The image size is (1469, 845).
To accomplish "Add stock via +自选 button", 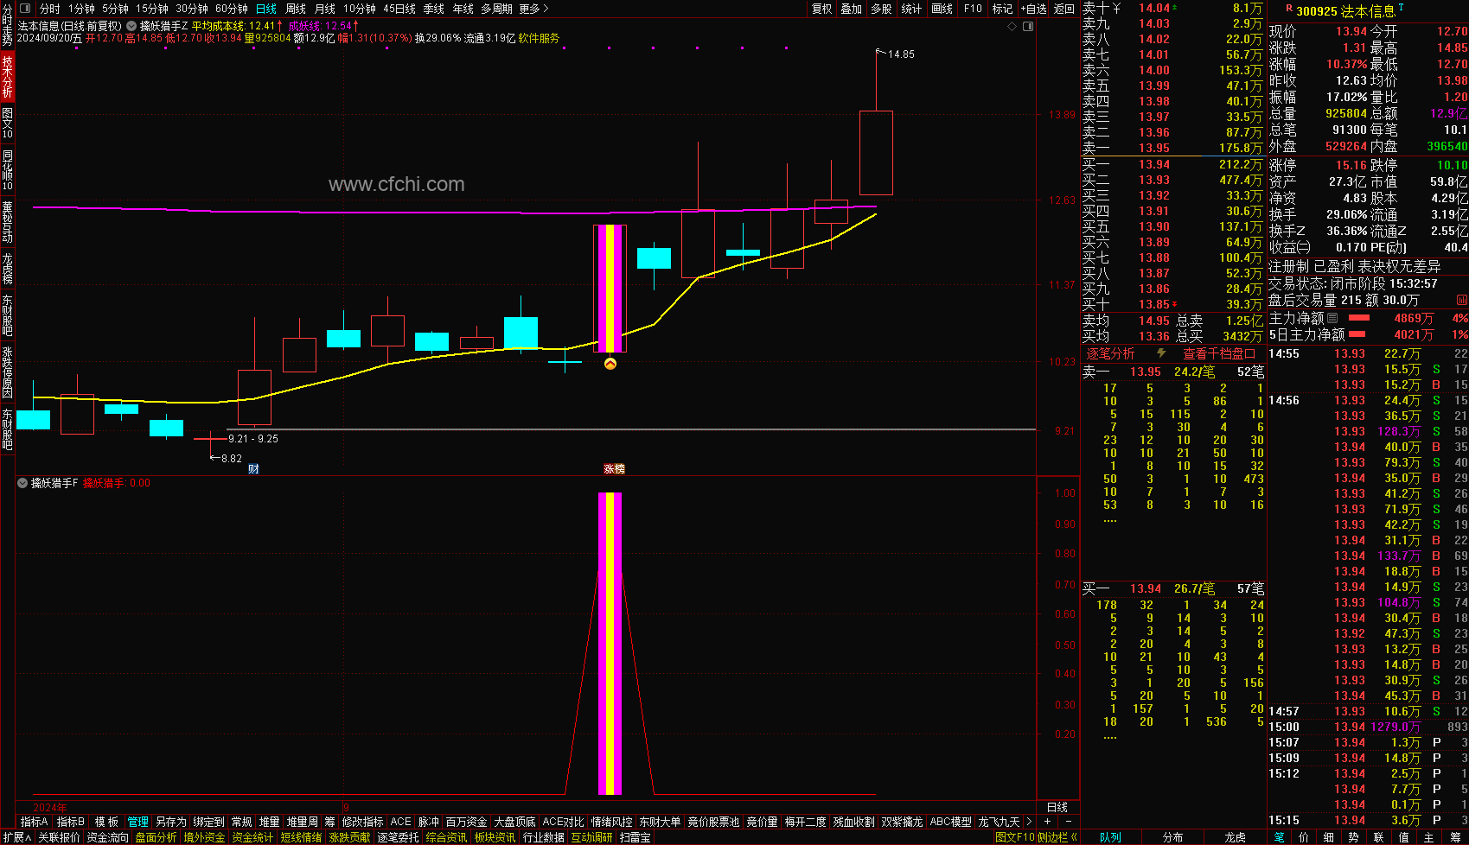I will click(x=1033, y=9).
